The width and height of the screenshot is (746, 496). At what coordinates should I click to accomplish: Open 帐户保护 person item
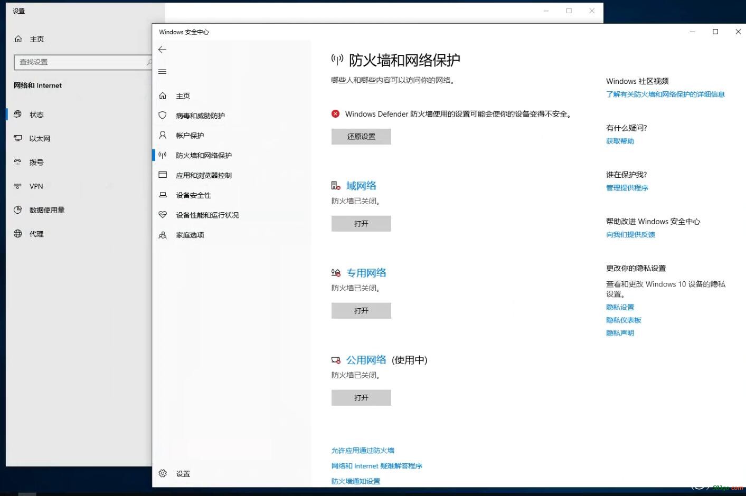pyautogui.click(x=190, y=136)
